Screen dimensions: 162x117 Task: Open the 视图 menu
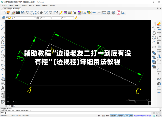pos(24,5)
